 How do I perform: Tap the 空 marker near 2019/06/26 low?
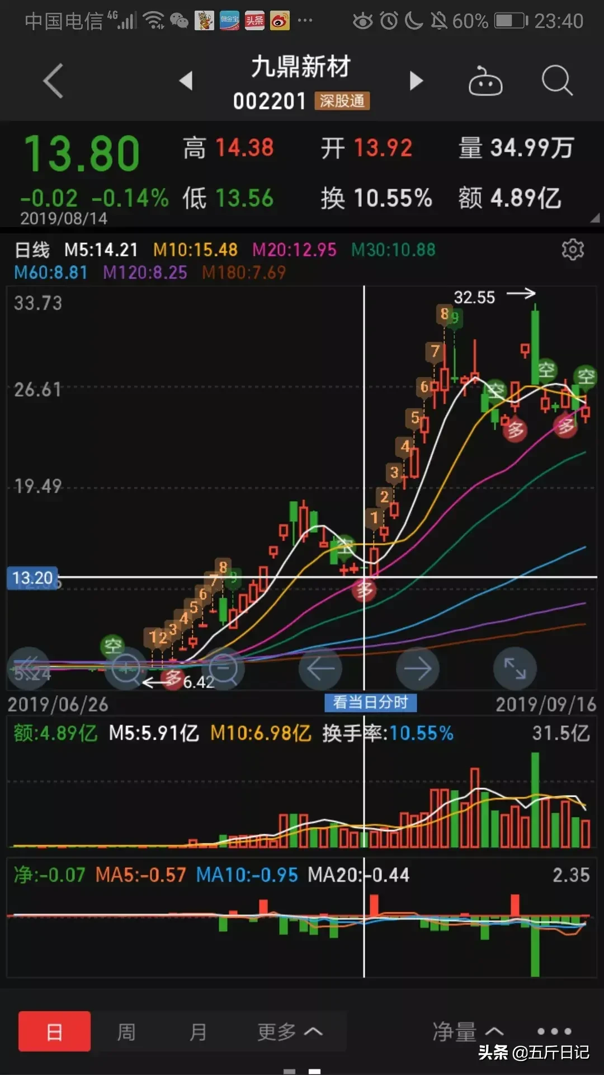click(x=112, y=646)
